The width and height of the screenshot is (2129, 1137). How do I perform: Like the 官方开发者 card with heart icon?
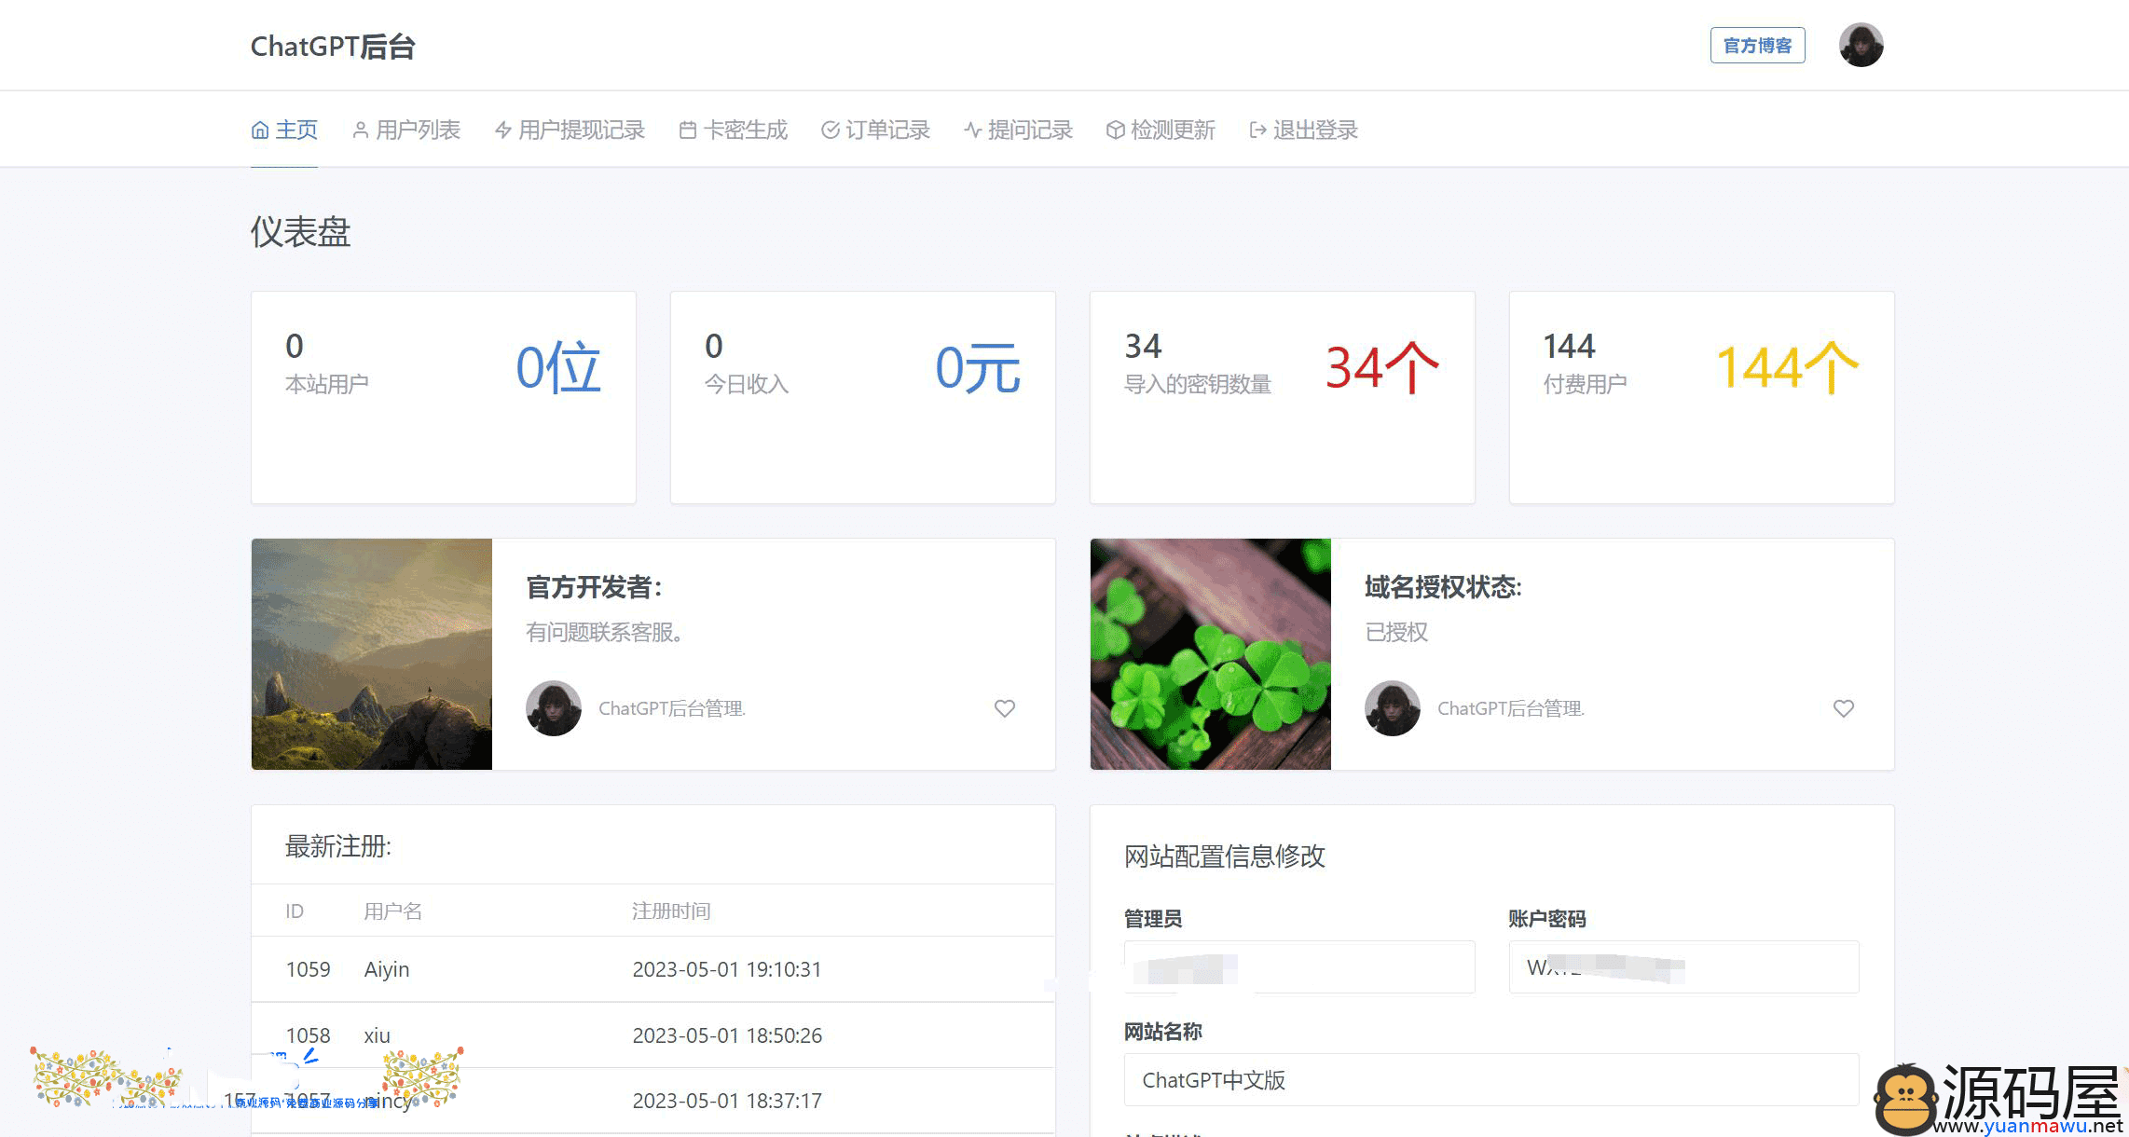1004,708
